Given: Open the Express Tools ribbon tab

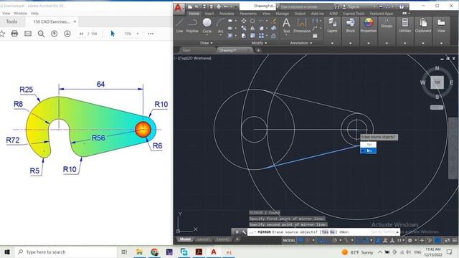Looking at the screenshot, I should tap(354, 14).
